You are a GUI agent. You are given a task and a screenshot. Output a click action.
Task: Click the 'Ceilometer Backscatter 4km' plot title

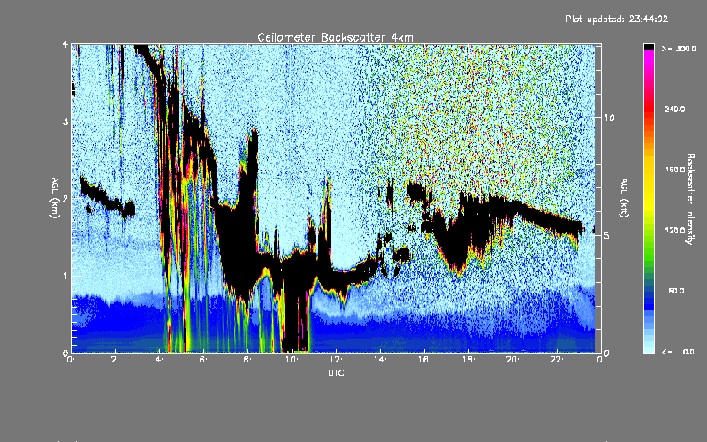335,37
